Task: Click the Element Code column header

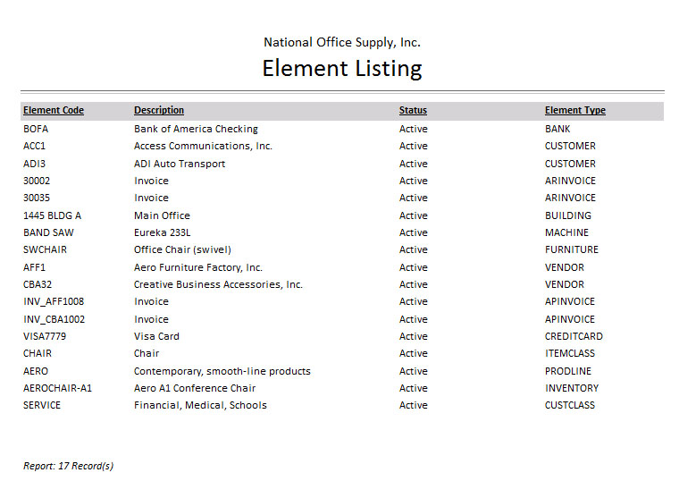Action: pyautogui.click(x=54, y=111)
